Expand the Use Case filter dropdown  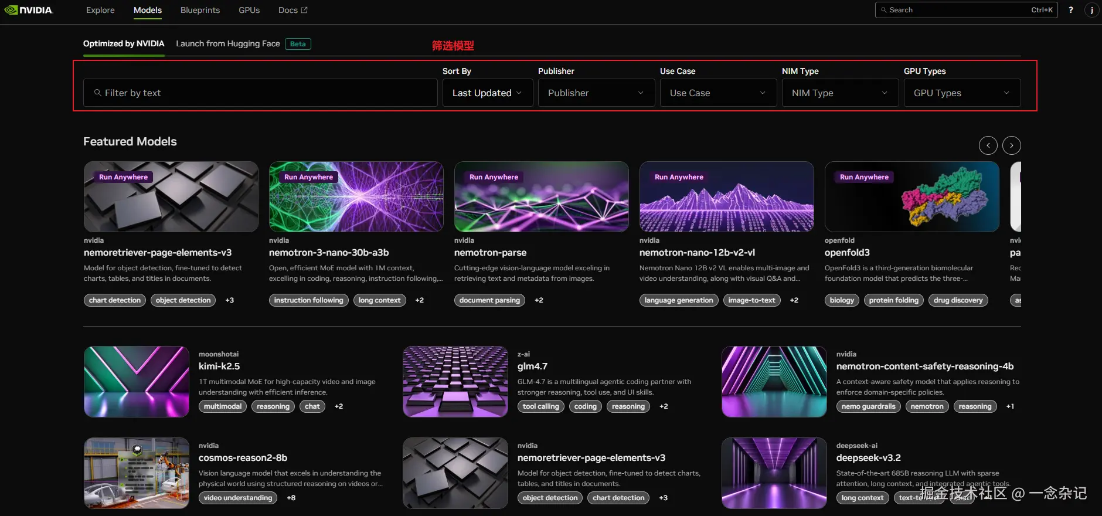click(x=718, y=93)
